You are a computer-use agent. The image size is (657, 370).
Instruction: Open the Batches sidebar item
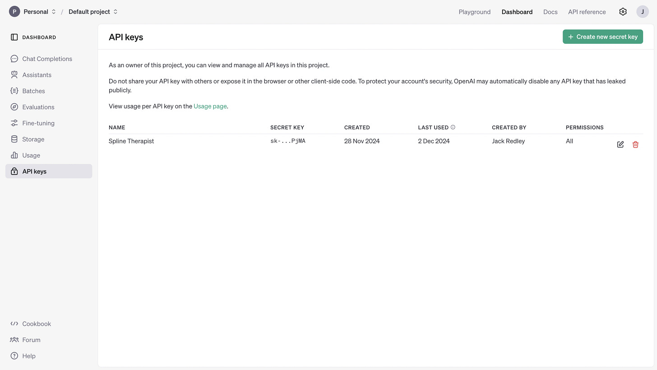49,91
